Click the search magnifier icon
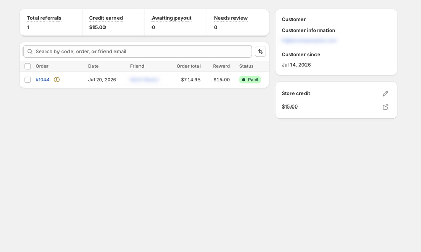Screen dimensions: 421x252 click(x=30, y=51)
